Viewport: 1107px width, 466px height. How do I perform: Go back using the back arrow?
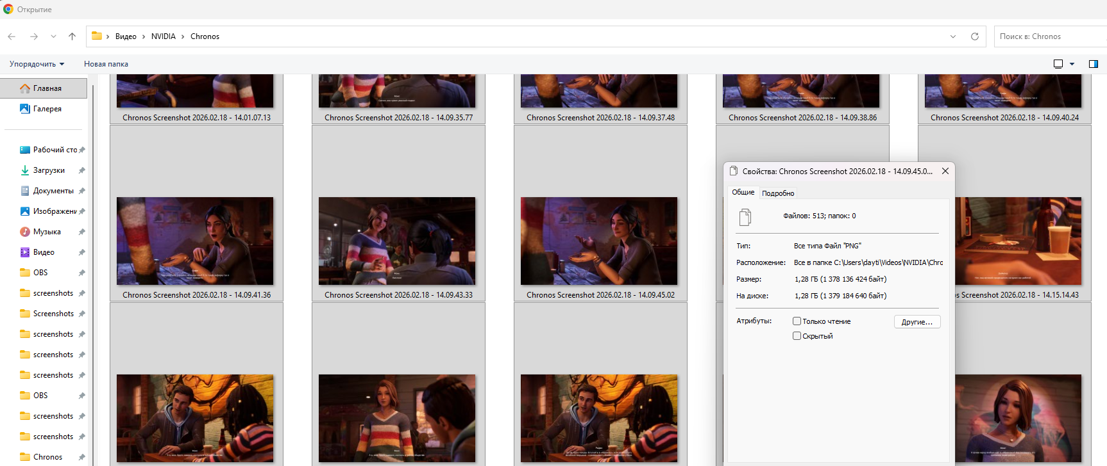click(x=12, y=36)
